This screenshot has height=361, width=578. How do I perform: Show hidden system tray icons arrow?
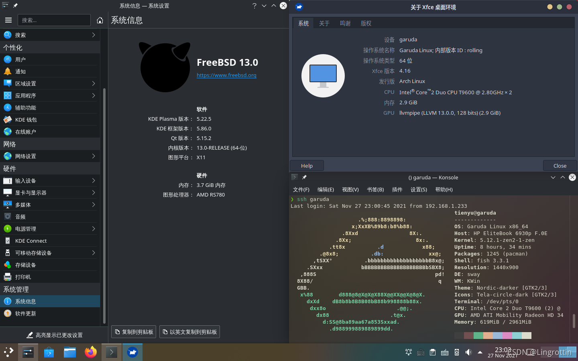(x=480, y=352)
